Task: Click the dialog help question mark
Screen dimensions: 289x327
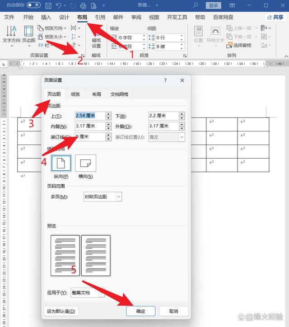Action: pos(165,80)
